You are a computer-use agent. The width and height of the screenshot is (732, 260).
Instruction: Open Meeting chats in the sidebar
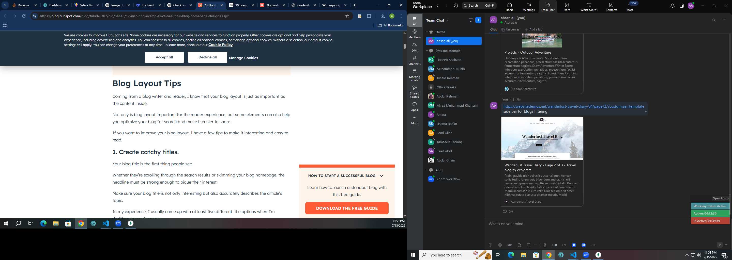[415, 75]
